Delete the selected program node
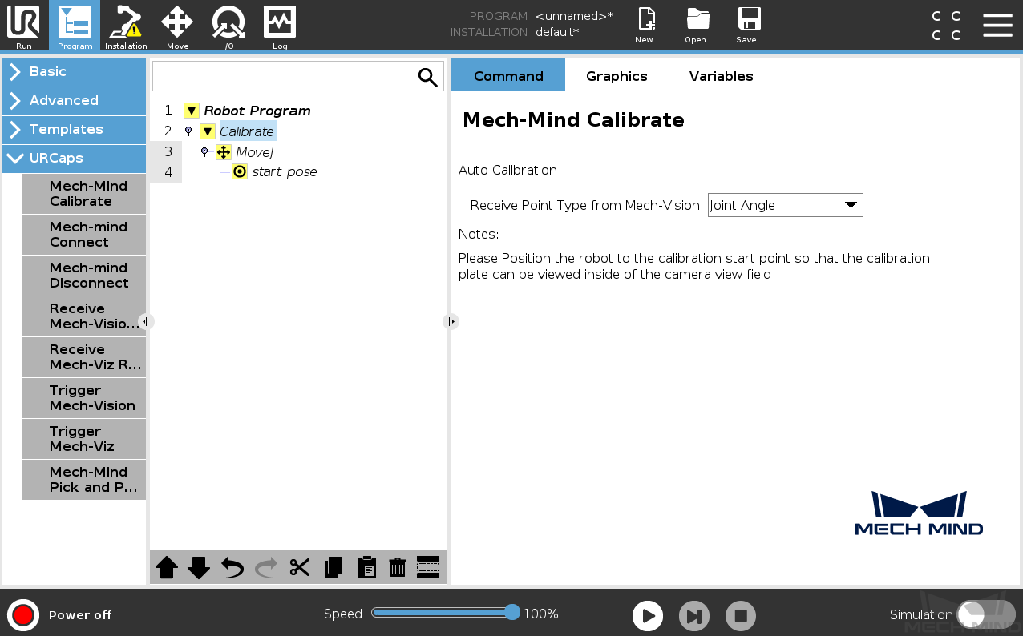The image size is (1023, 636). [398, 568]
